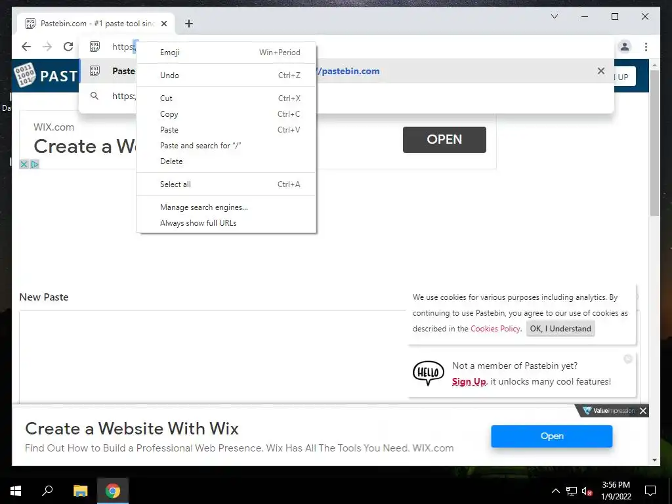This screenshot has height=504, width=672.
Task: Open the tab search chevron
Action: 554,16
